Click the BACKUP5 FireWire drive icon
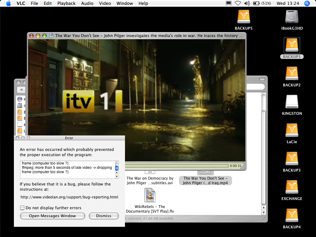This screenshot has height=237, width=316. [x=243, y=17]
